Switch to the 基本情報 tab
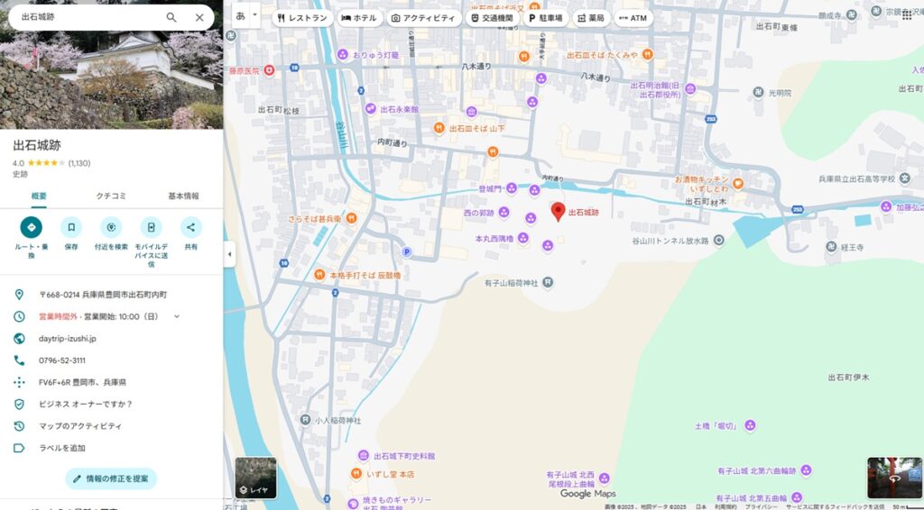 (183, 196)
